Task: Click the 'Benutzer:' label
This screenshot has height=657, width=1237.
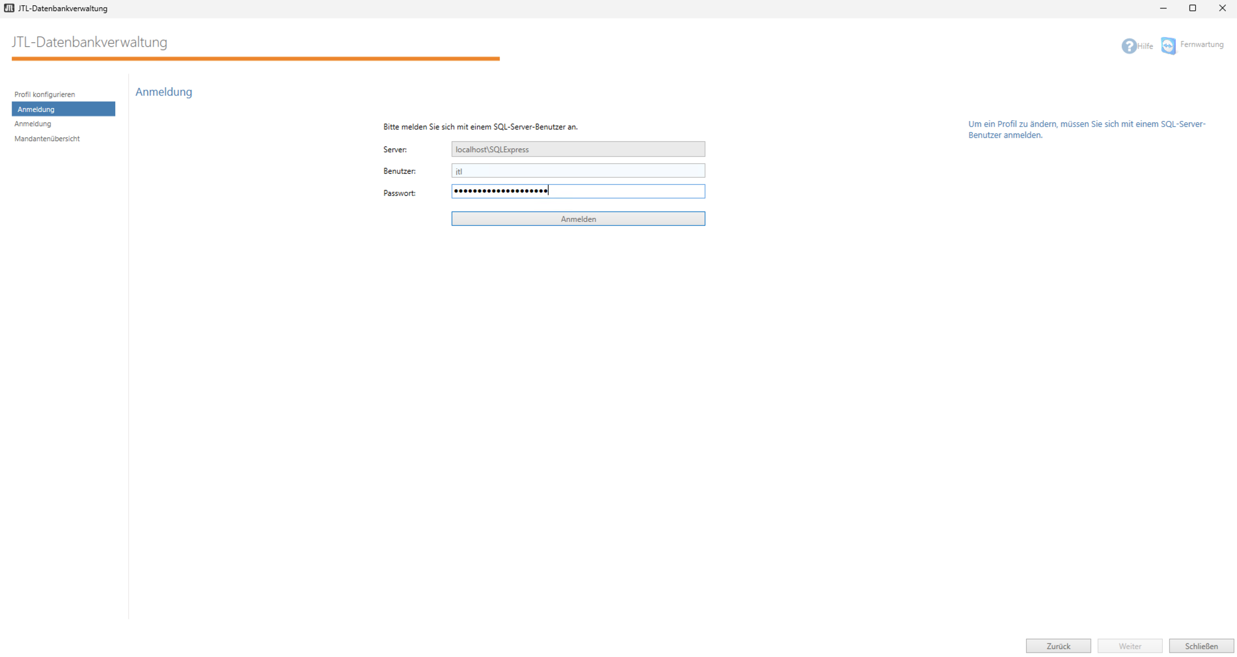Action: point(400,171)
